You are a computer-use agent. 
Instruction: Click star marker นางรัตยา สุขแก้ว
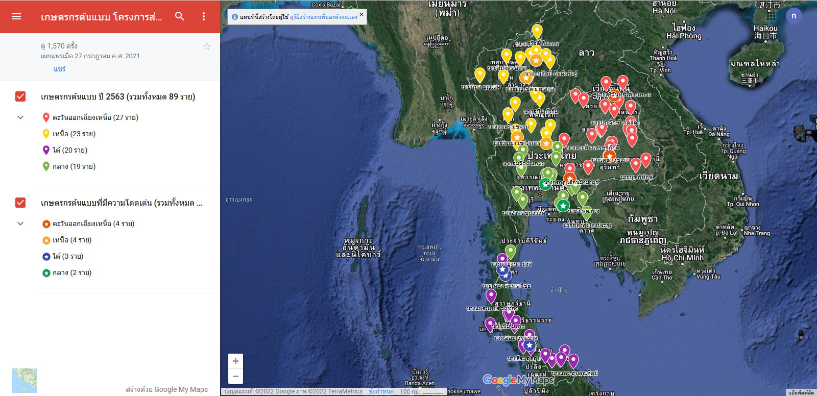(609, 156)
